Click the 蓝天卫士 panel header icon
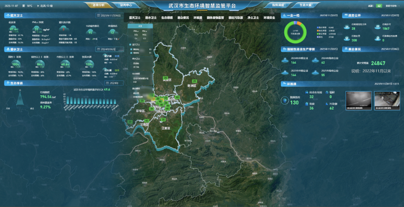Image resolution: width=404 pixels, height=207 pixels. 7,16
